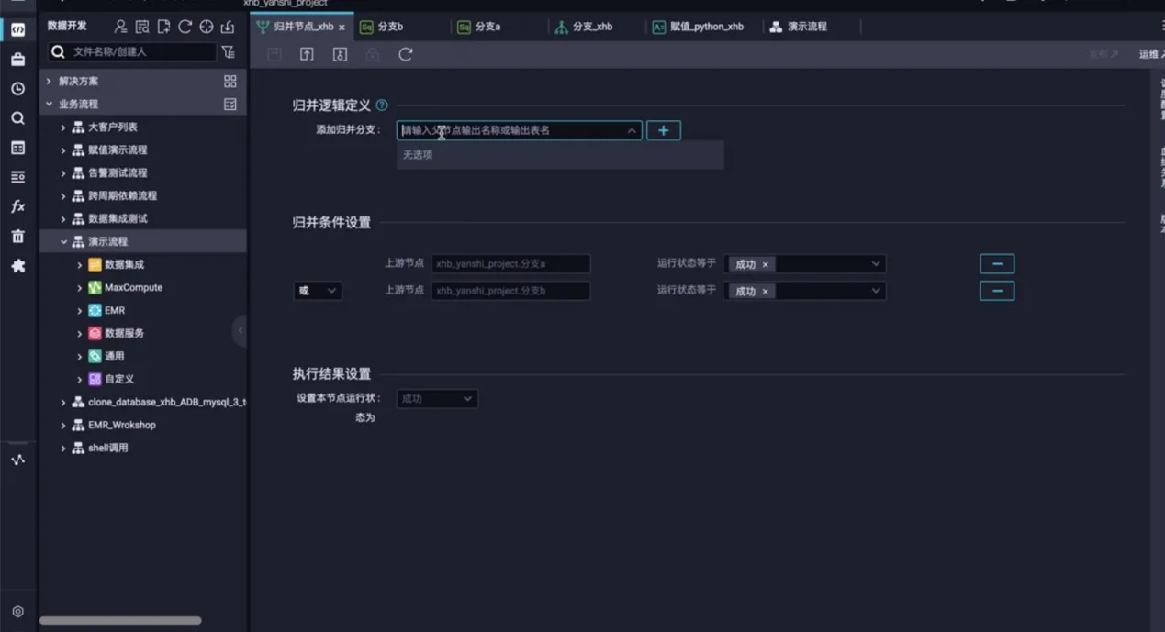
Task: Select the 数据集成测试 workflow
Action: (x=117, y=219)
